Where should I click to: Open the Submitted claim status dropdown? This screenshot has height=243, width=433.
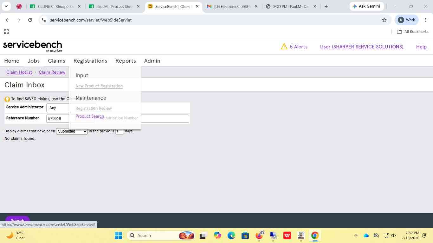click(x=72, y=131)
